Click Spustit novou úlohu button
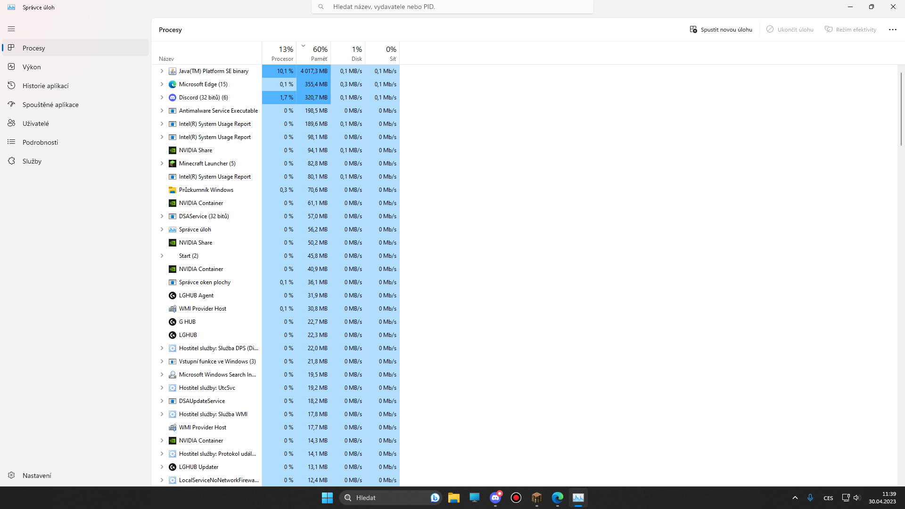The width and height of the screenshot is (905, 509). (721, 30)
